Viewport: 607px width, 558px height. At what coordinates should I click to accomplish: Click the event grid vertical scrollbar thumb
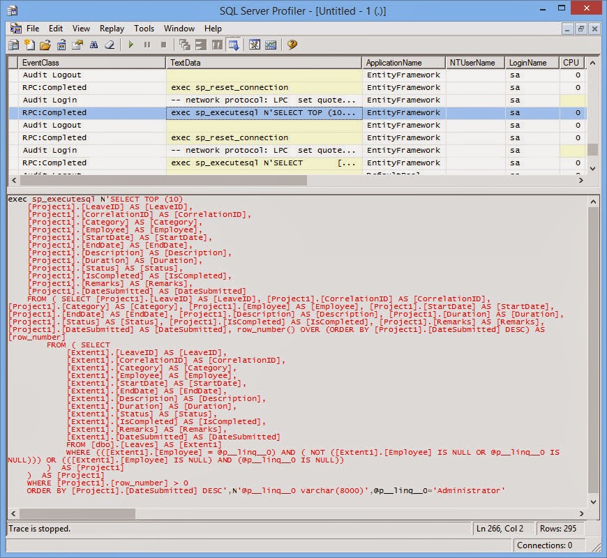[x=592, y=150]
